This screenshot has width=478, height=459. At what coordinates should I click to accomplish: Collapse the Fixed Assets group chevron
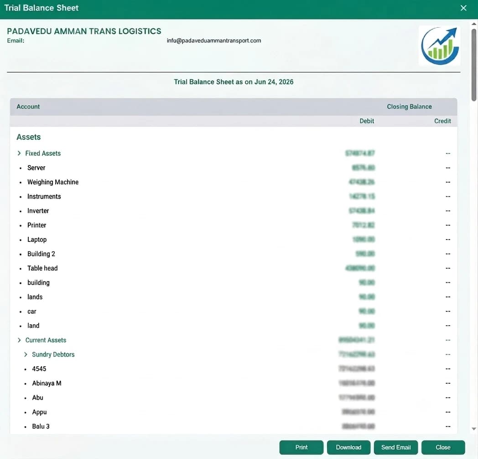coord(19,153)
